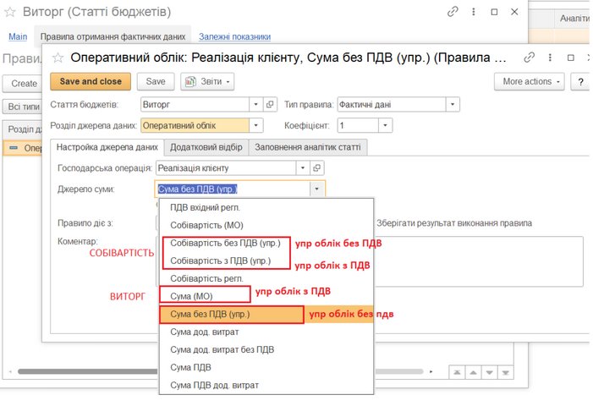Click the favorite star in Оперативний облік dialog

pyautogui.click(x=58, y=57)
